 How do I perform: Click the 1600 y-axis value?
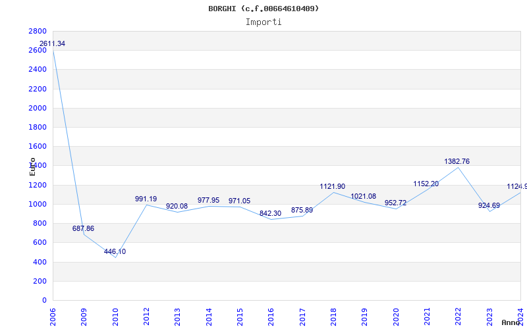(x=38, y=146)
